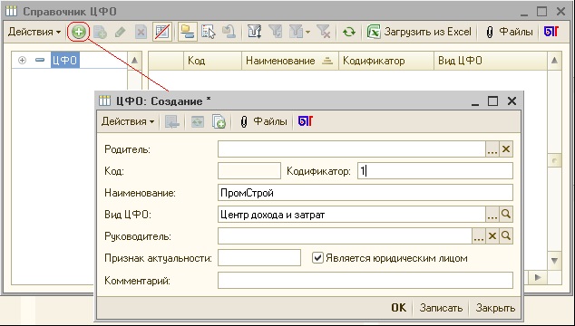
Task: Click the БТГ logo in the dialog toolbar
Action: click(306, 121)
